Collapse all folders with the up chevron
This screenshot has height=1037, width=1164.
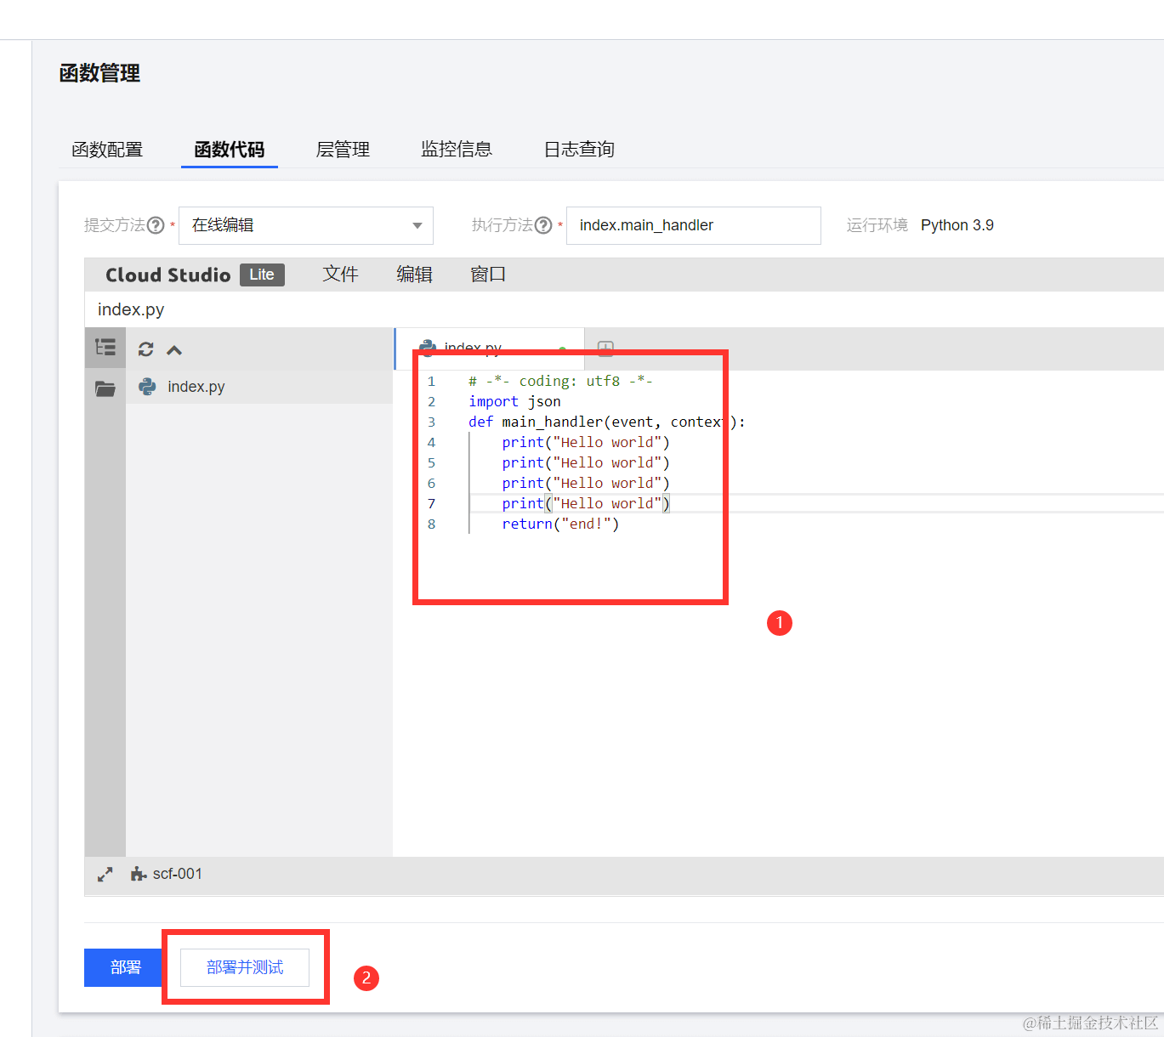pos(174,350)
